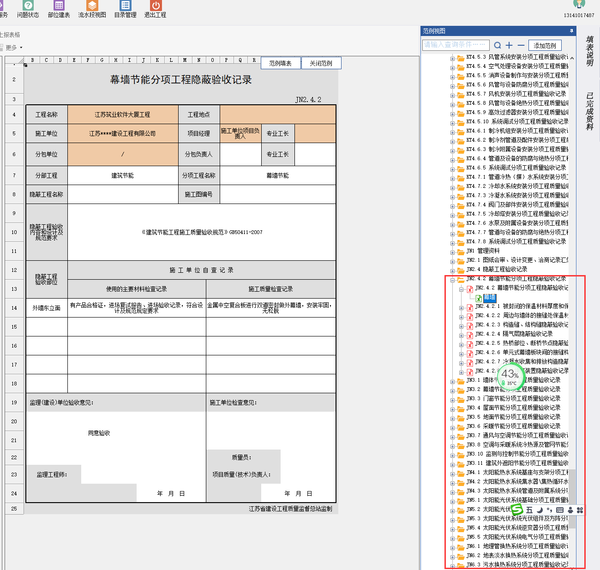
Task: Expand the KT4.7.8 系统调试 node
Action: (452, 243)
